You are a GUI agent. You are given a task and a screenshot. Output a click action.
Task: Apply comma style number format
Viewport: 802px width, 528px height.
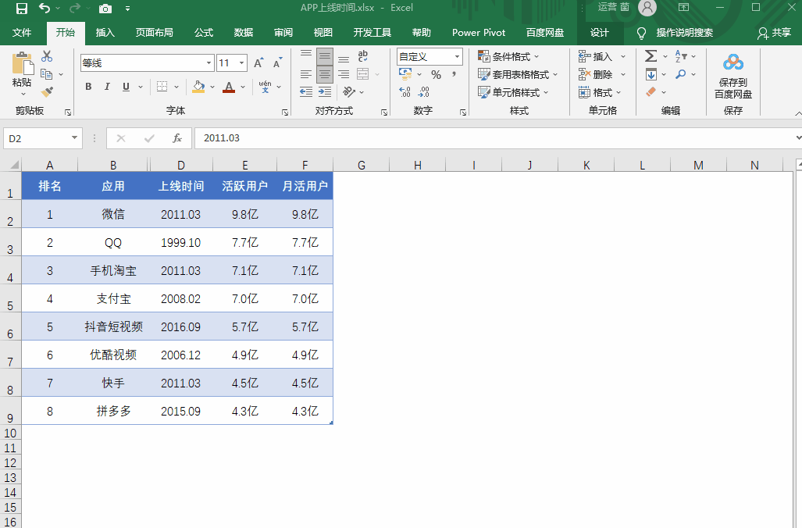(x=454, y=75)
